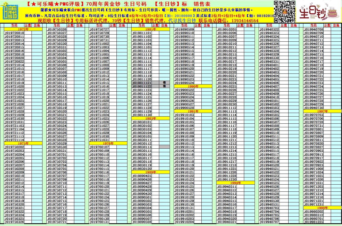Click serial number J019751031
Viewport: 342px width, 226px height.
click(x=99, y=140)
